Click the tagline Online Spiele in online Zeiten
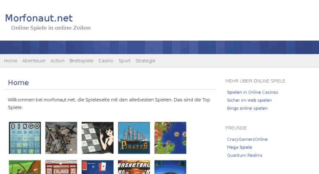Image resolution: width=319 pixels, height=174 pixels. (x=51, y=28)
